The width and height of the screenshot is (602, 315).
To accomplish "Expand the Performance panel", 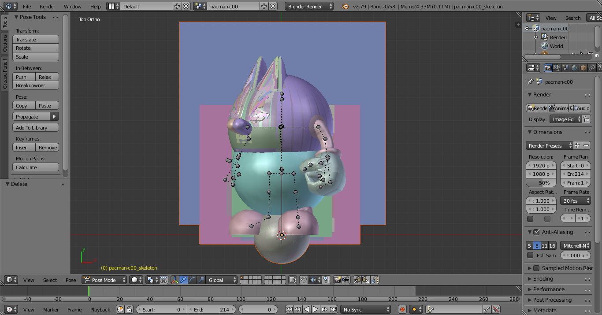I will point(549,289).
